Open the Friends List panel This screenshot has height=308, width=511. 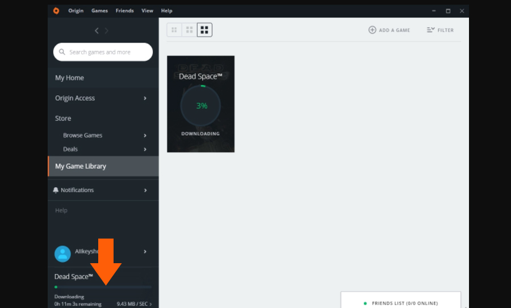pos(400,303)
